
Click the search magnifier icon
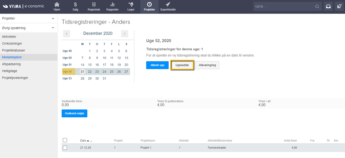click(317, 7)
